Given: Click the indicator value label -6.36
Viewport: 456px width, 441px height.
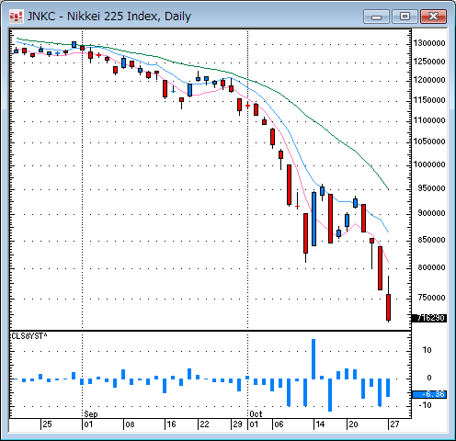Looking at the screenshot, I should coord(429,394).
